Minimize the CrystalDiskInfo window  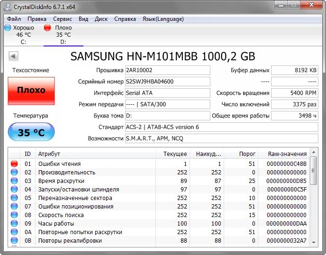pos(281,5)
